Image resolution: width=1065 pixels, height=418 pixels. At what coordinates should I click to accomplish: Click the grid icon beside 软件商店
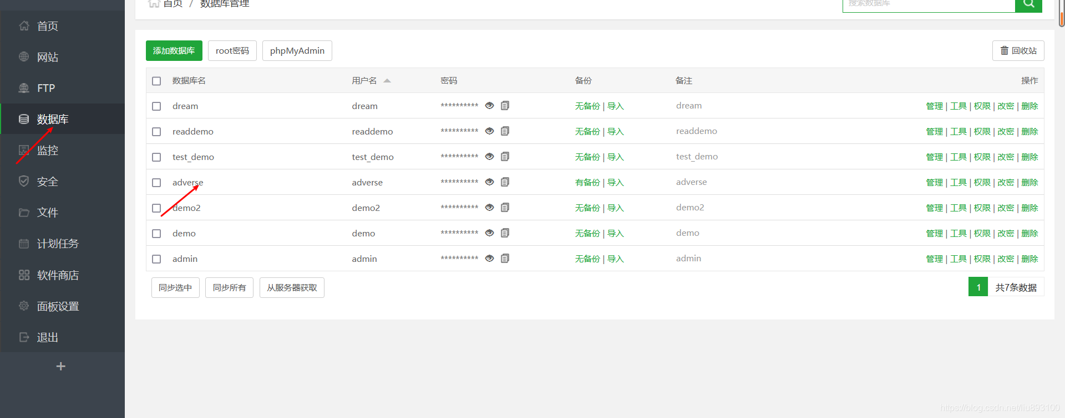point(24,275)
